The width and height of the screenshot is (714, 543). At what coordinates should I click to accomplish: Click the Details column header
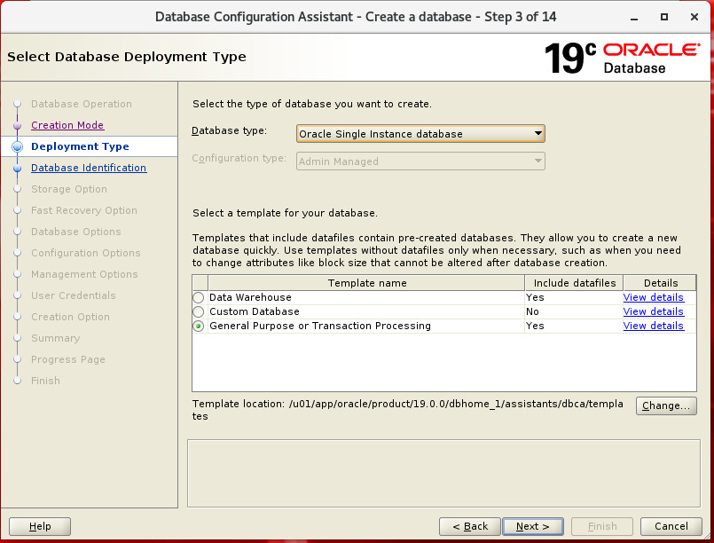660,283
